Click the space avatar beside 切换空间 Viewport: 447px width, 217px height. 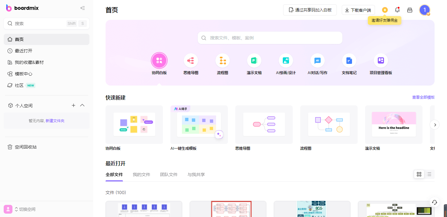pyautogui.click(x=8, y=209)
